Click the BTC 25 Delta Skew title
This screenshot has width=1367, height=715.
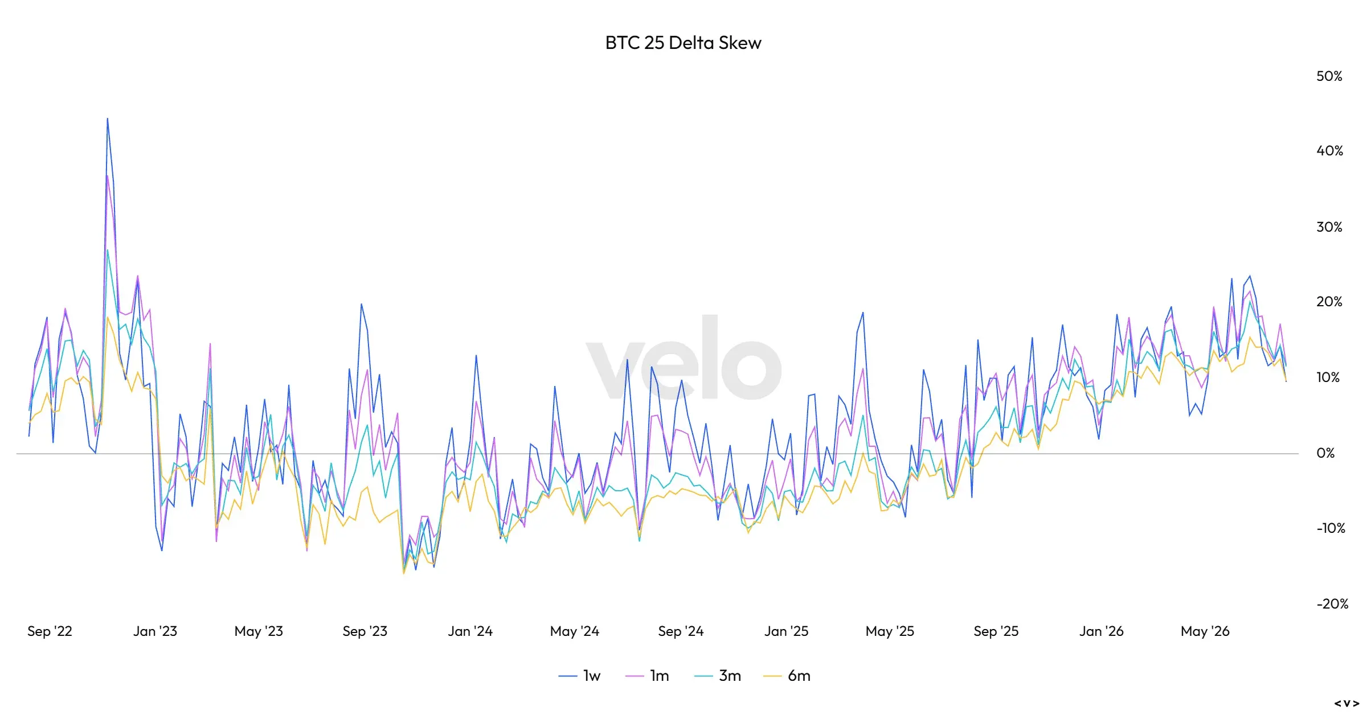(683, 43)
